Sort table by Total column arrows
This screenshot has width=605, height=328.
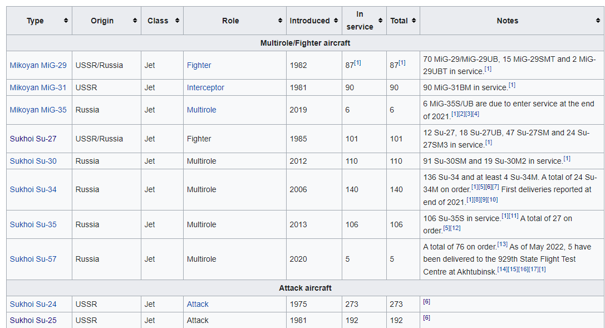pyautogui.click(x=414, y=21)
